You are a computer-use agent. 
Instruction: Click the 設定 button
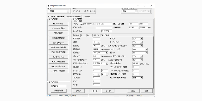(x=133, y=91)
